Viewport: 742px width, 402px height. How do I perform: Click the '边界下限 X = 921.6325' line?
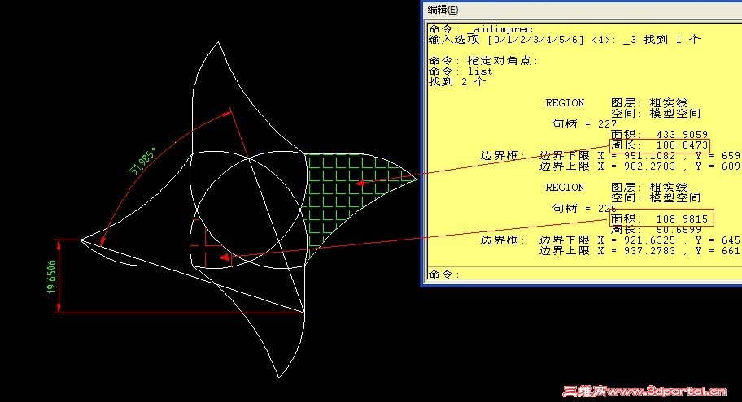[639, 240]
